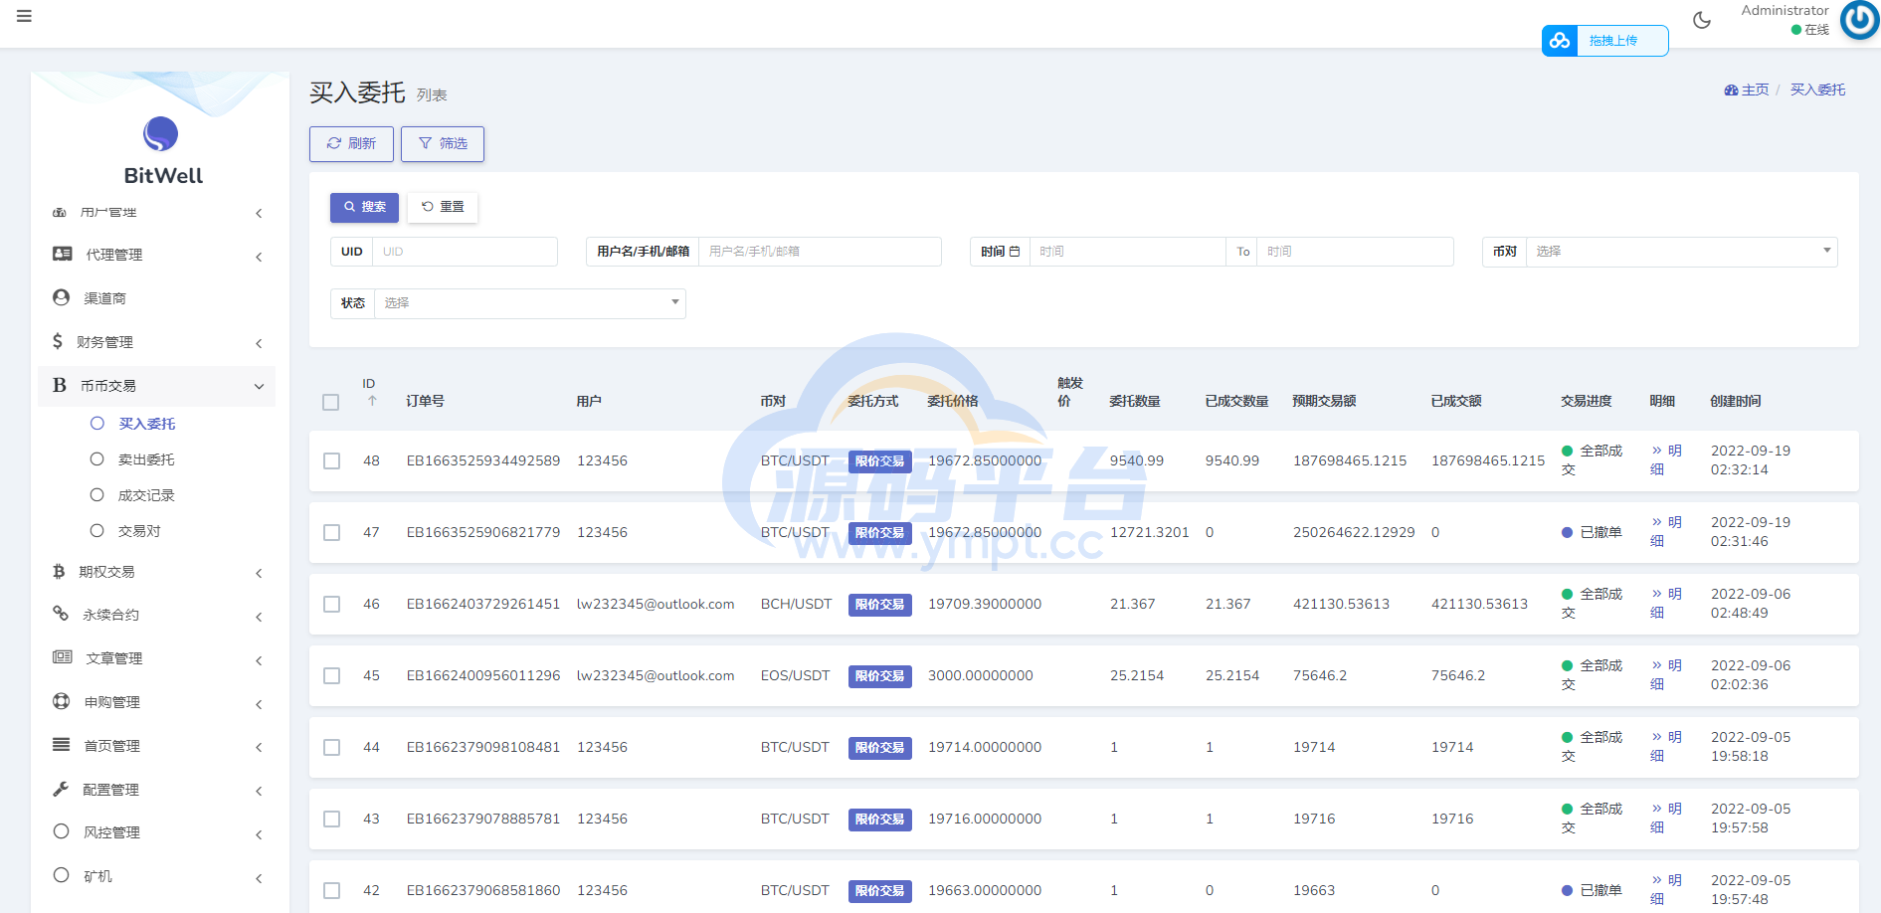Image resolution: width=1881 pixels, height=913 pixels.
Task: Click the 配置管理 wrench icon
Action: point(61,789)
